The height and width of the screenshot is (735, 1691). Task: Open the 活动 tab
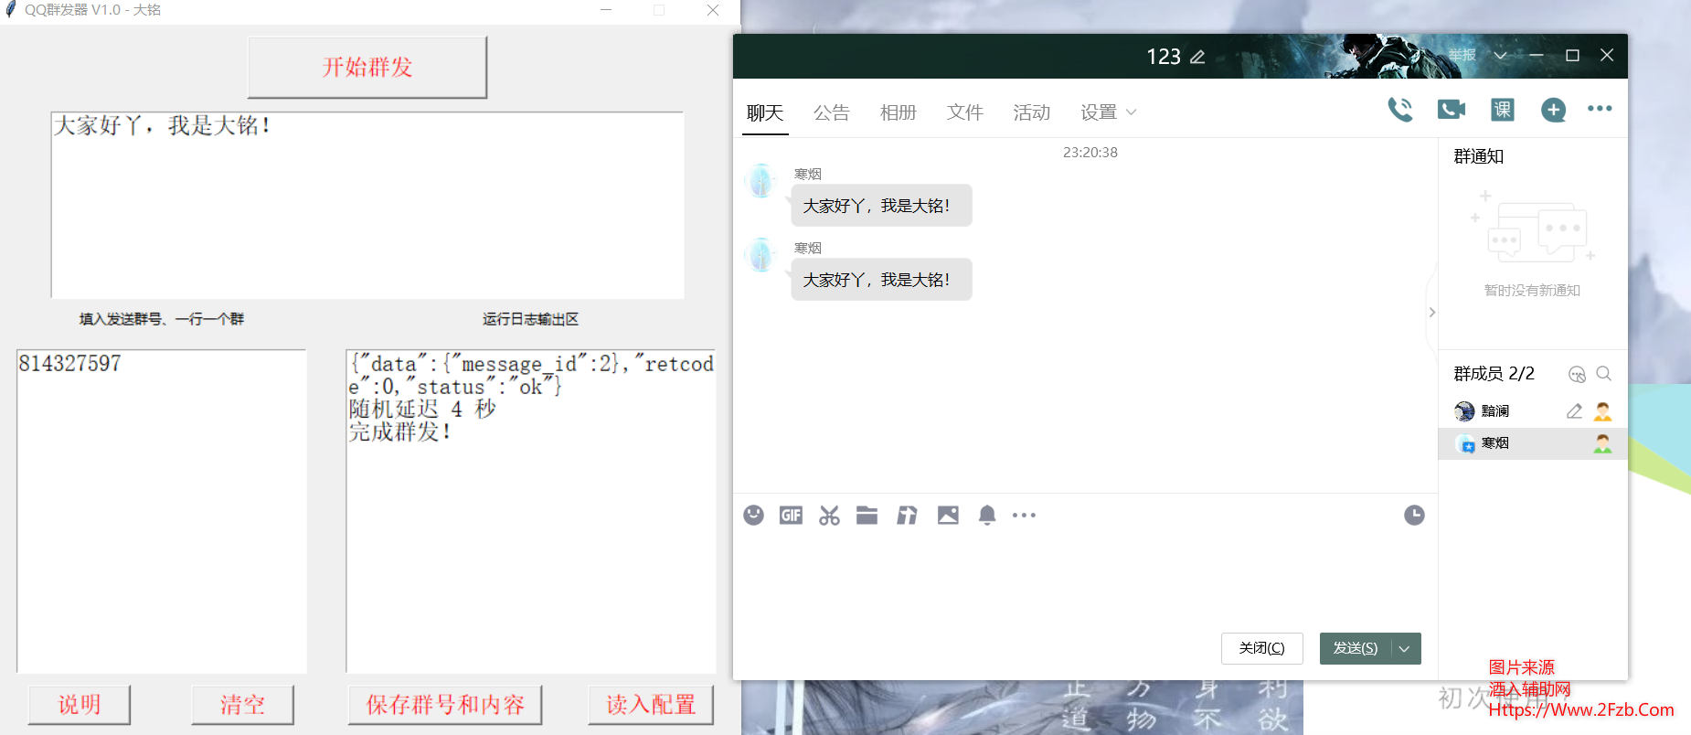pos(1032,112)
